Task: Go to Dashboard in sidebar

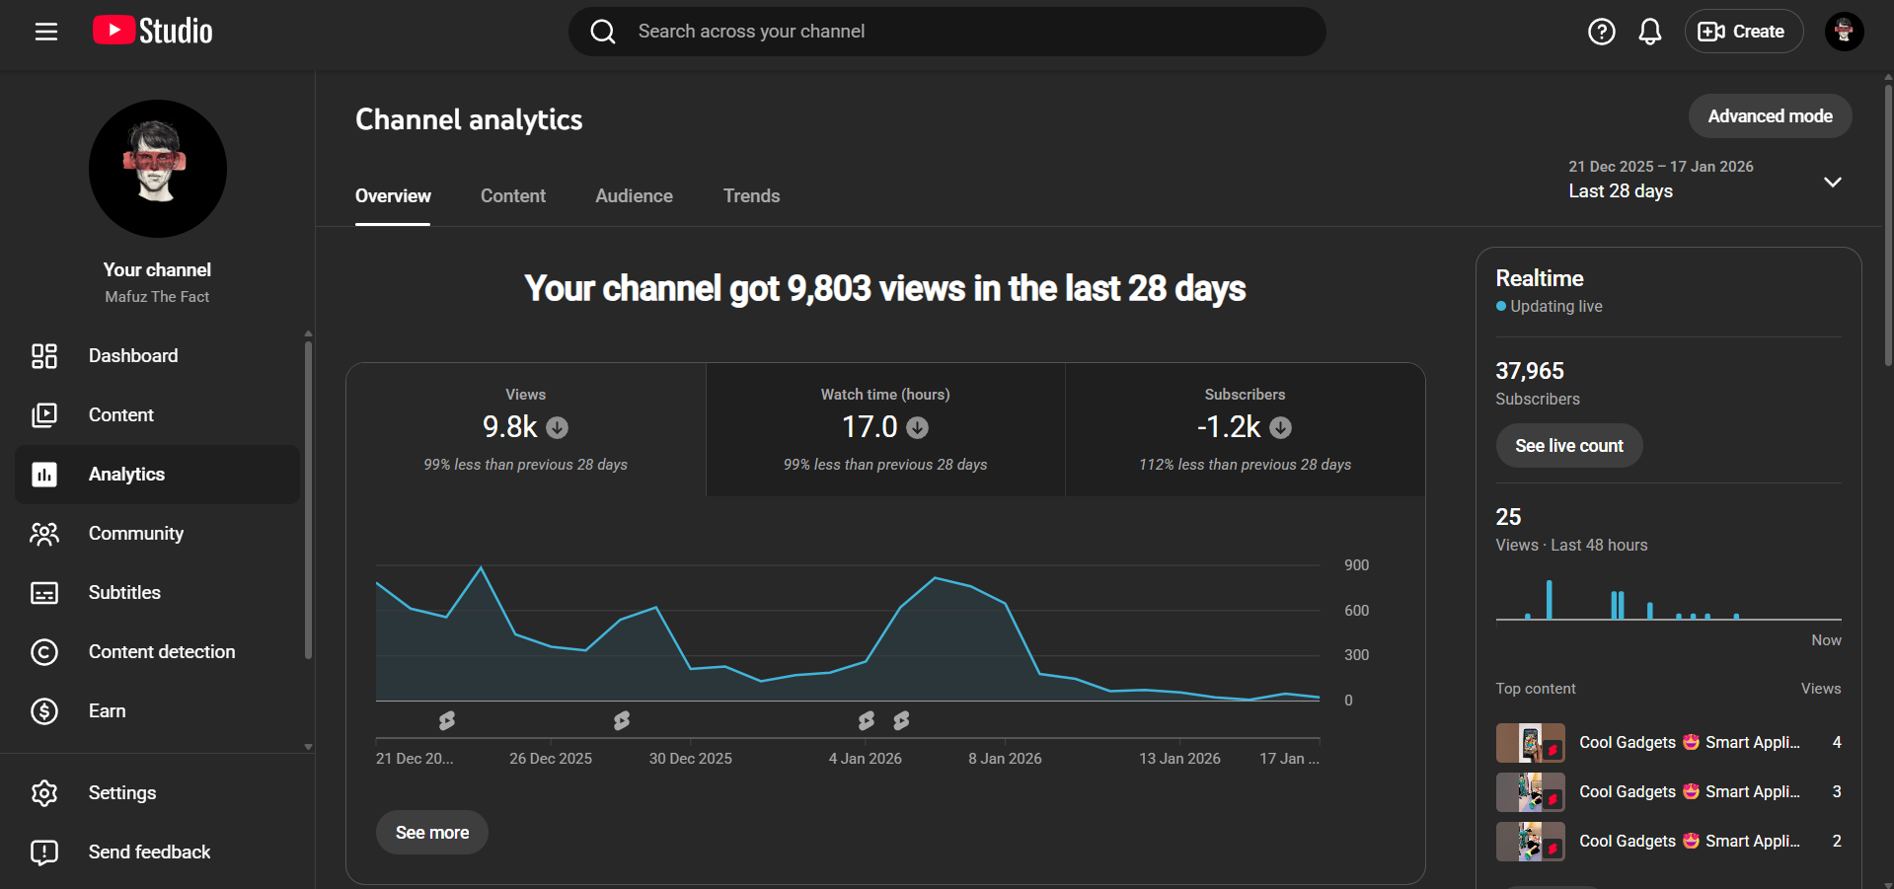Action: [x=133, y=356]
